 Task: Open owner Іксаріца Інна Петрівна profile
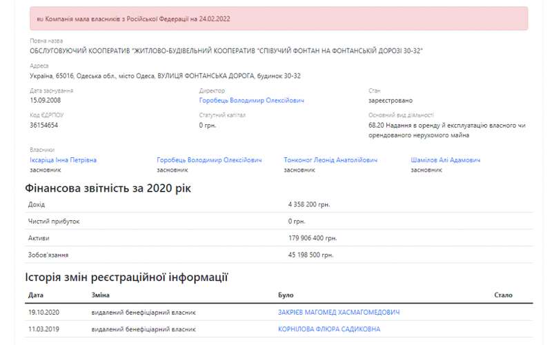(63, 160)
